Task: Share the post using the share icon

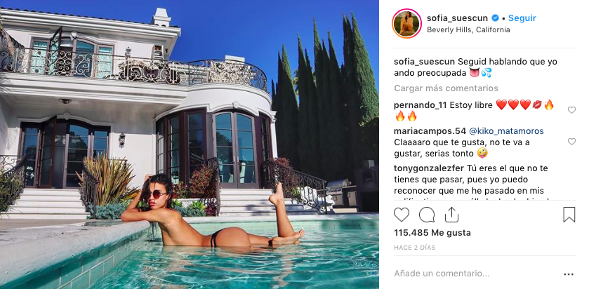Action: pyautogui.click(x=451, y=215)
